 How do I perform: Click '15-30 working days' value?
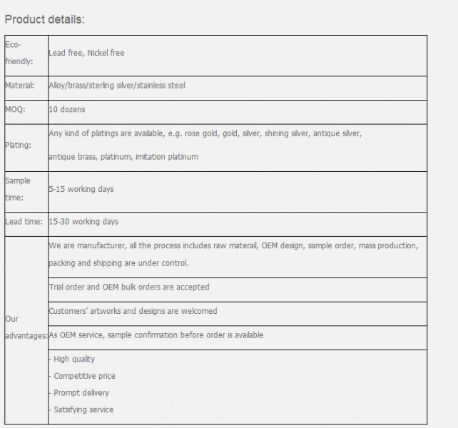pyautogui.click(x=83, y=222)
